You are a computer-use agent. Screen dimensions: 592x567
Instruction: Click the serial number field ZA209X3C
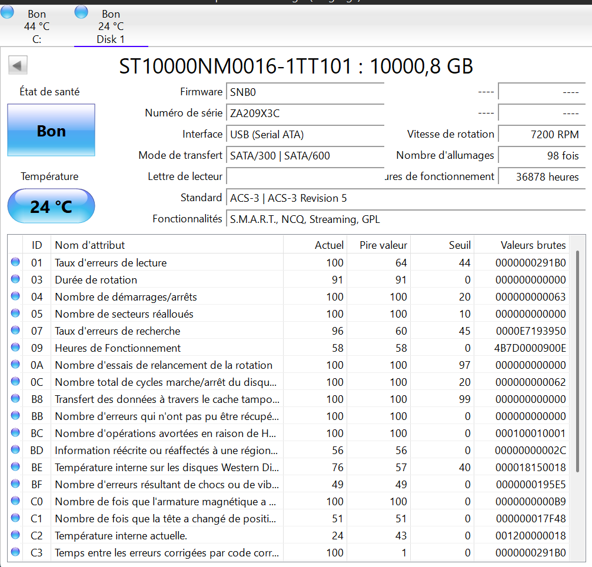[x=305, y=113]
